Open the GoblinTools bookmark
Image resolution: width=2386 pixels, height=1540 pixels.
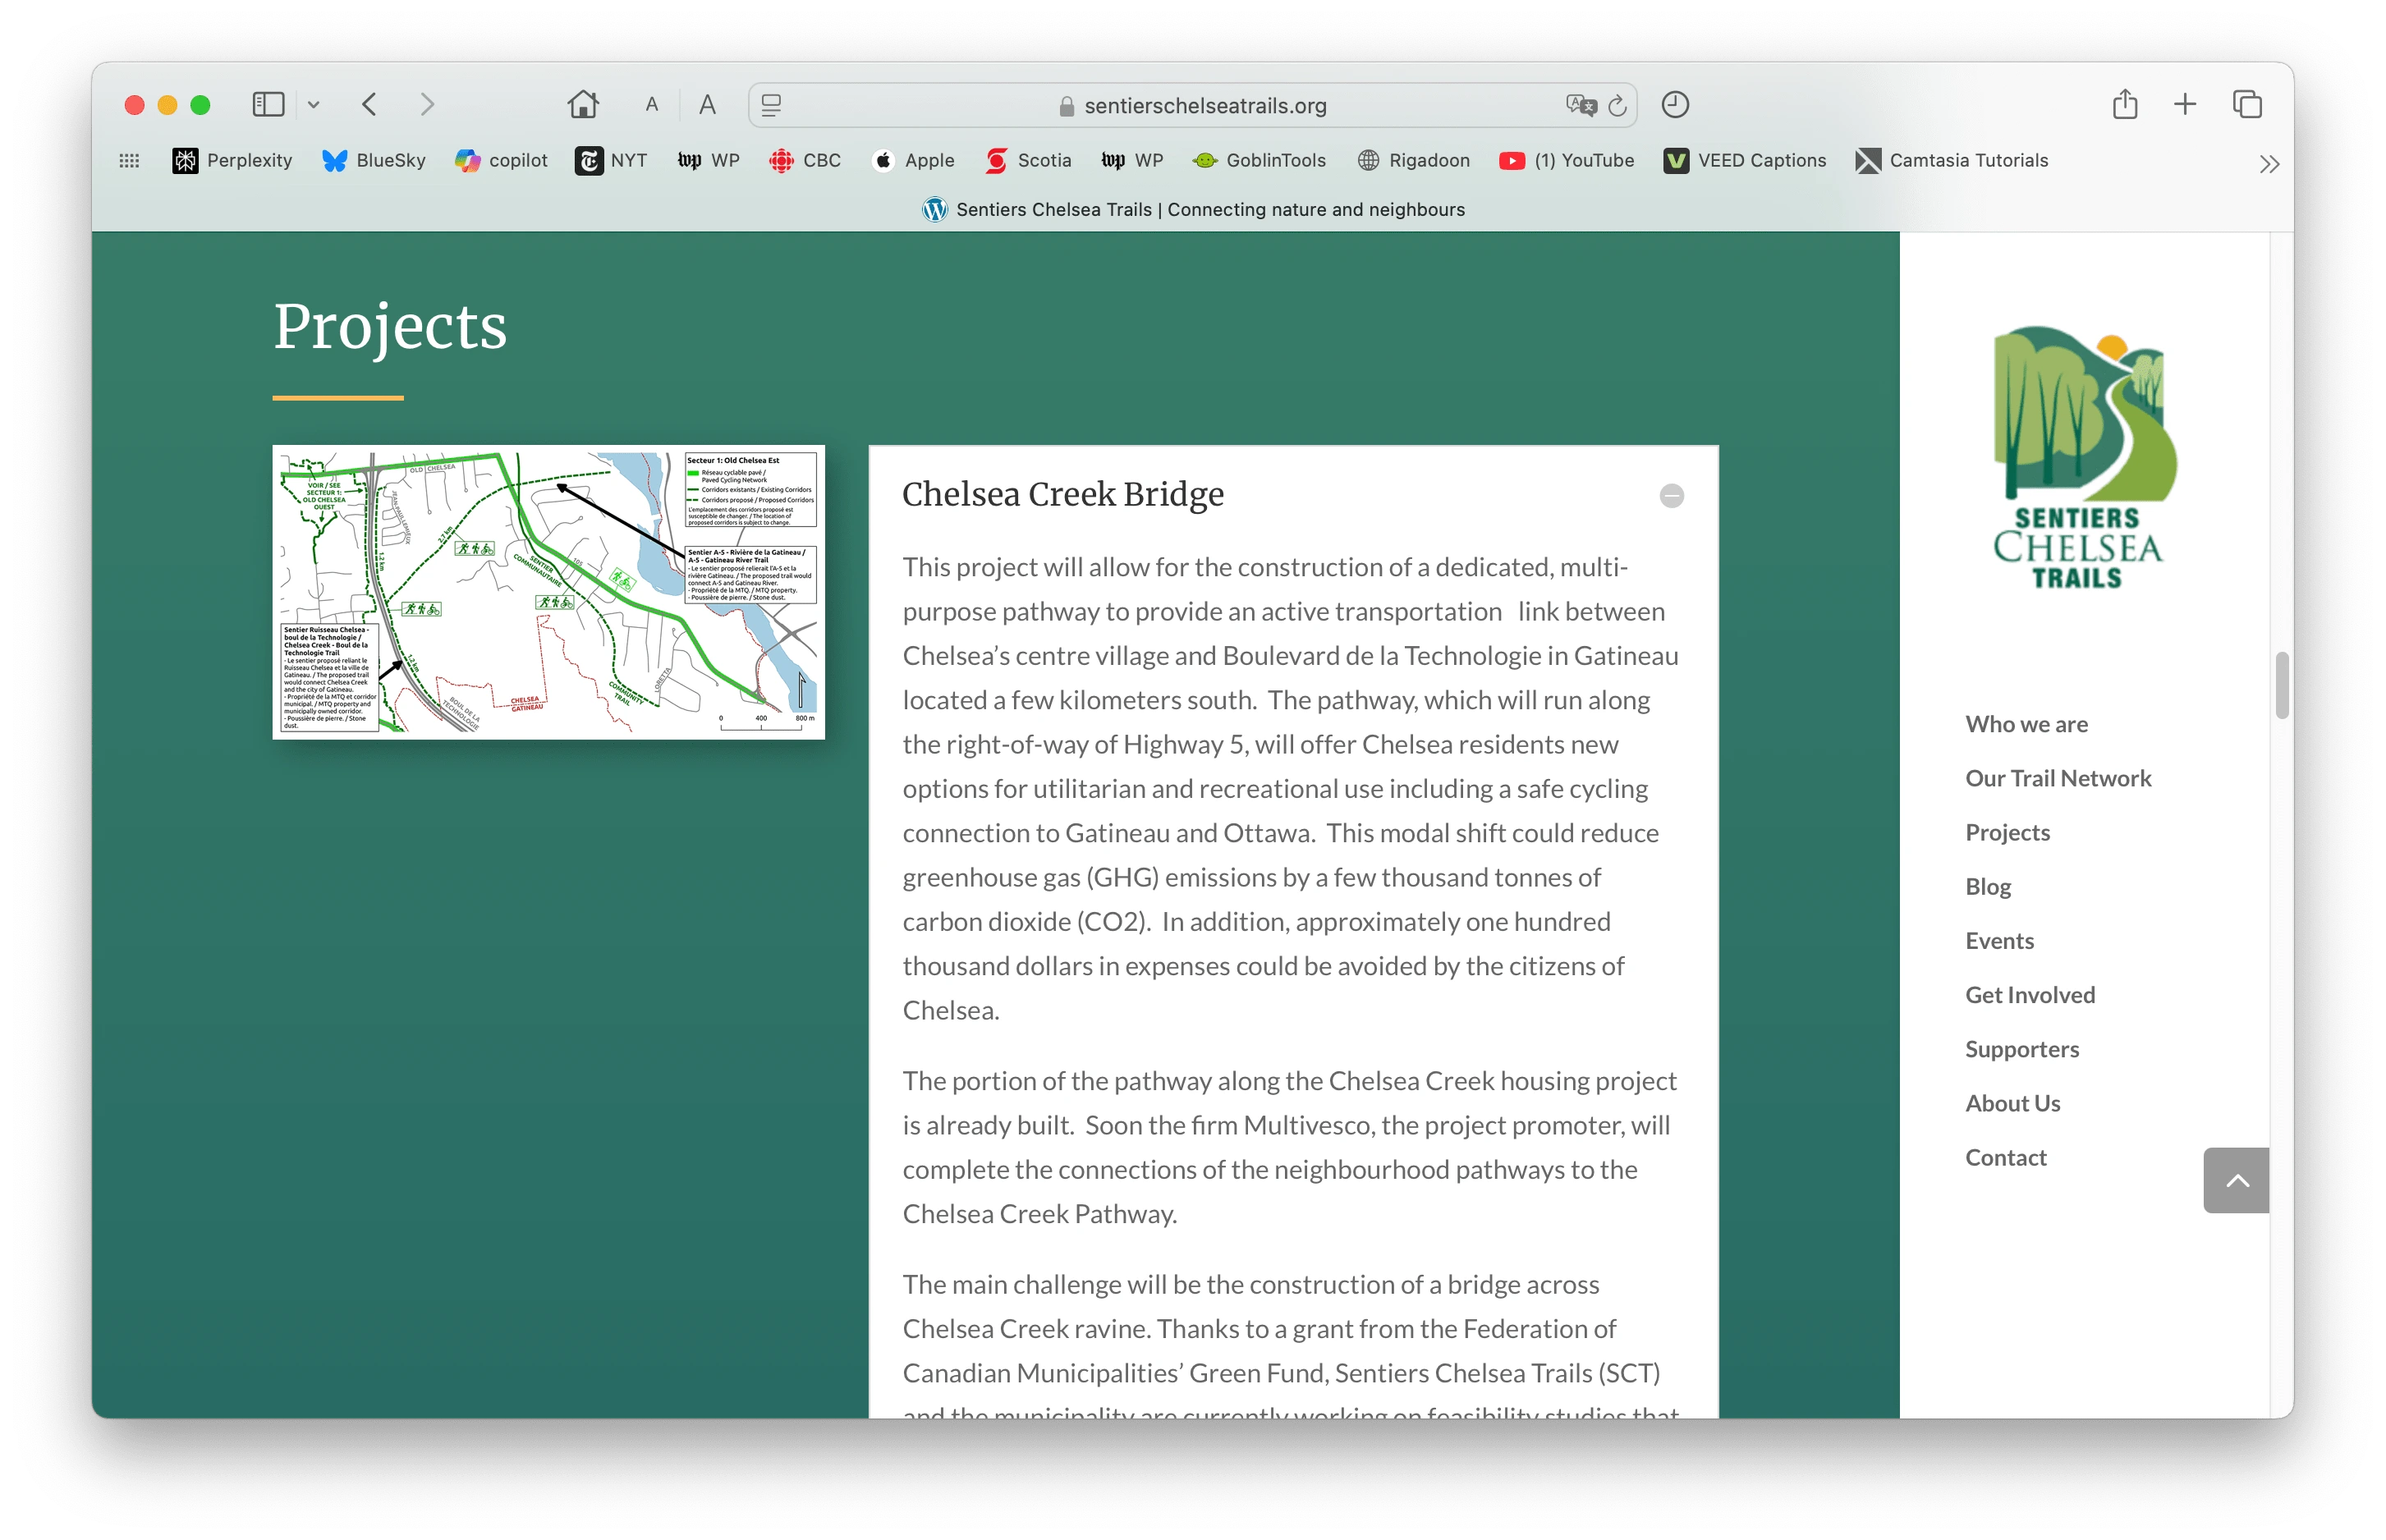click(1259, 161)
